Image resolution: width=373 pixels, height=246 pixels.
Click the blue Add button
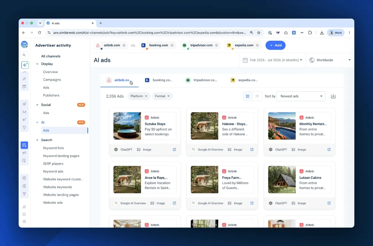click(x=275, y=45)
